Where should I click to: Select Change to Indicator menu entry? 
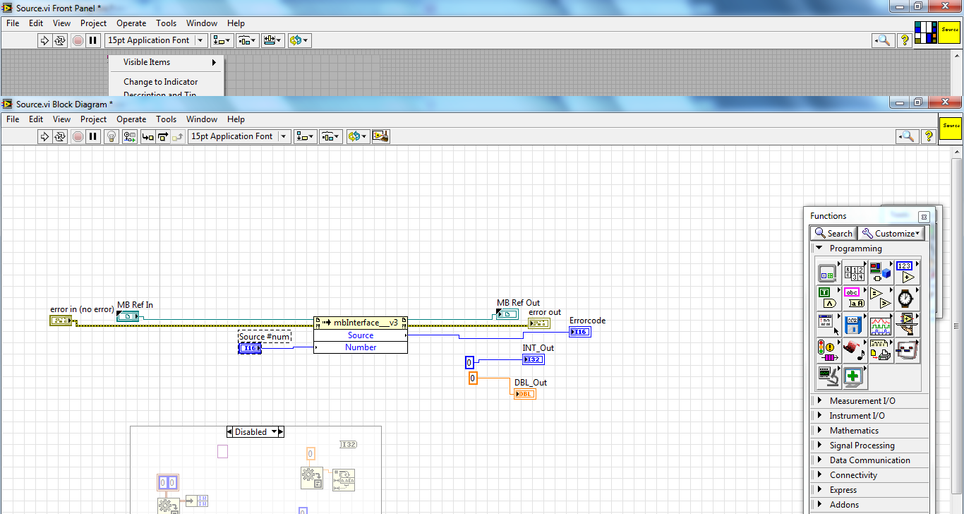pyautogui.click(x=160, y=82)
